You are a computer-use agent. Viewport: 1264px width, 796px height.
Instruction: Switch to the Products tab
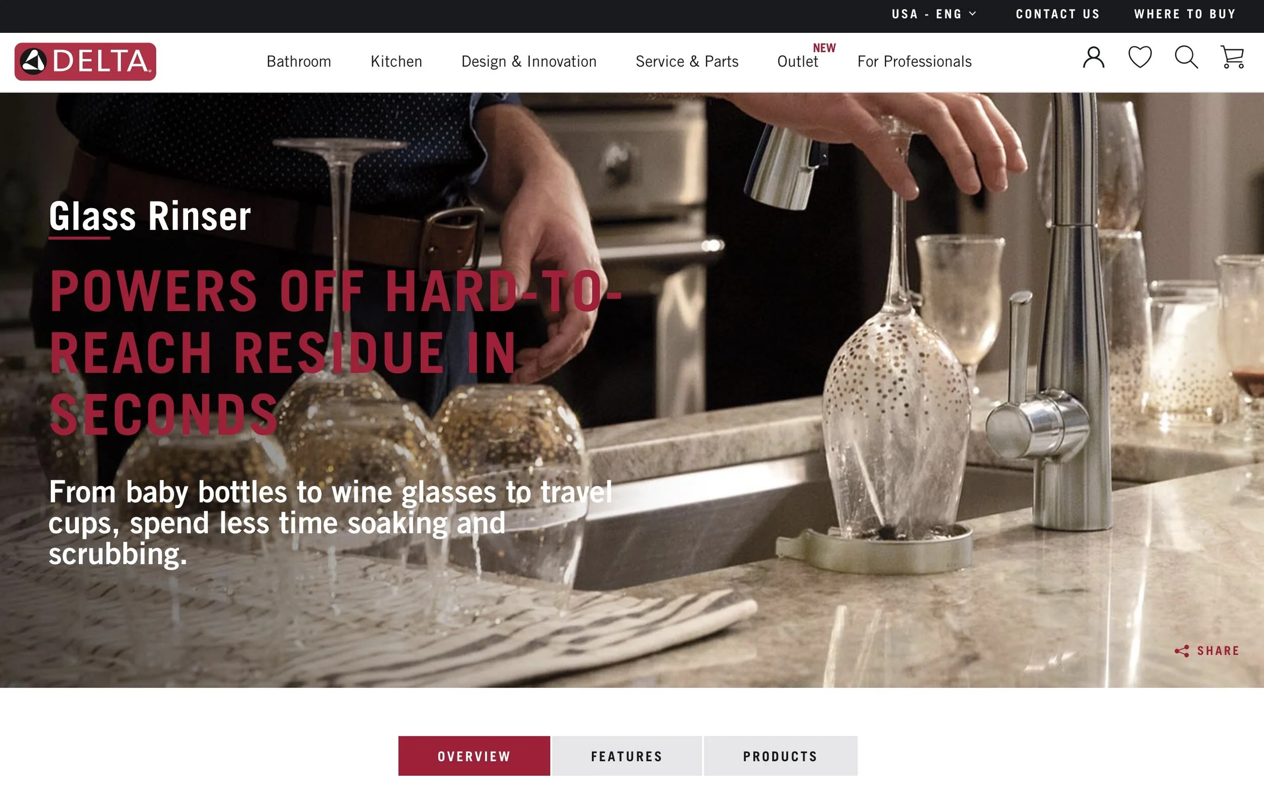[x=781, y=756]
